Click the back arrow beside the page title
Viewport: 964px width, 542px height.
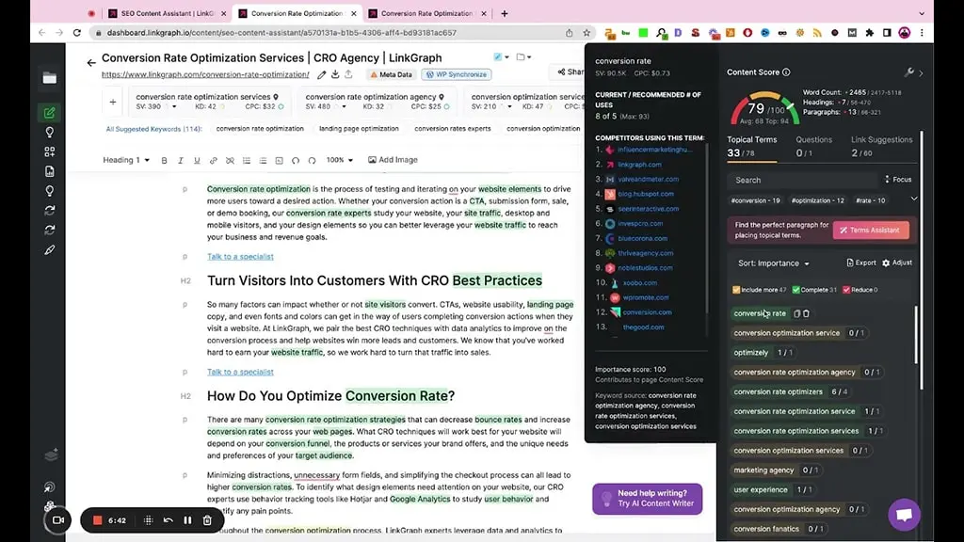click(91, 63)
